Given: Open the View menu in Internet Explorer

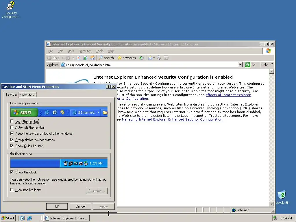Looking at the screenshot, I should [71, 51].
